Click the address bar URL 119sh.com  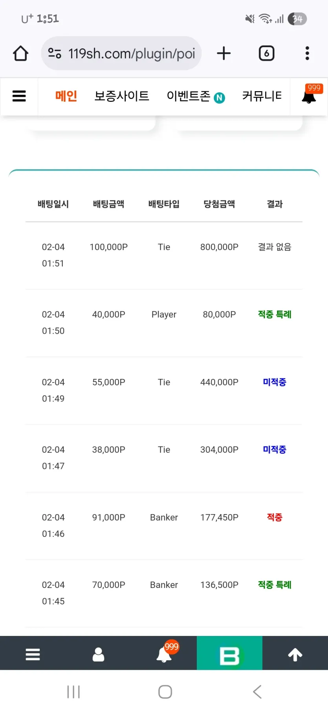(x=132, y=53)
